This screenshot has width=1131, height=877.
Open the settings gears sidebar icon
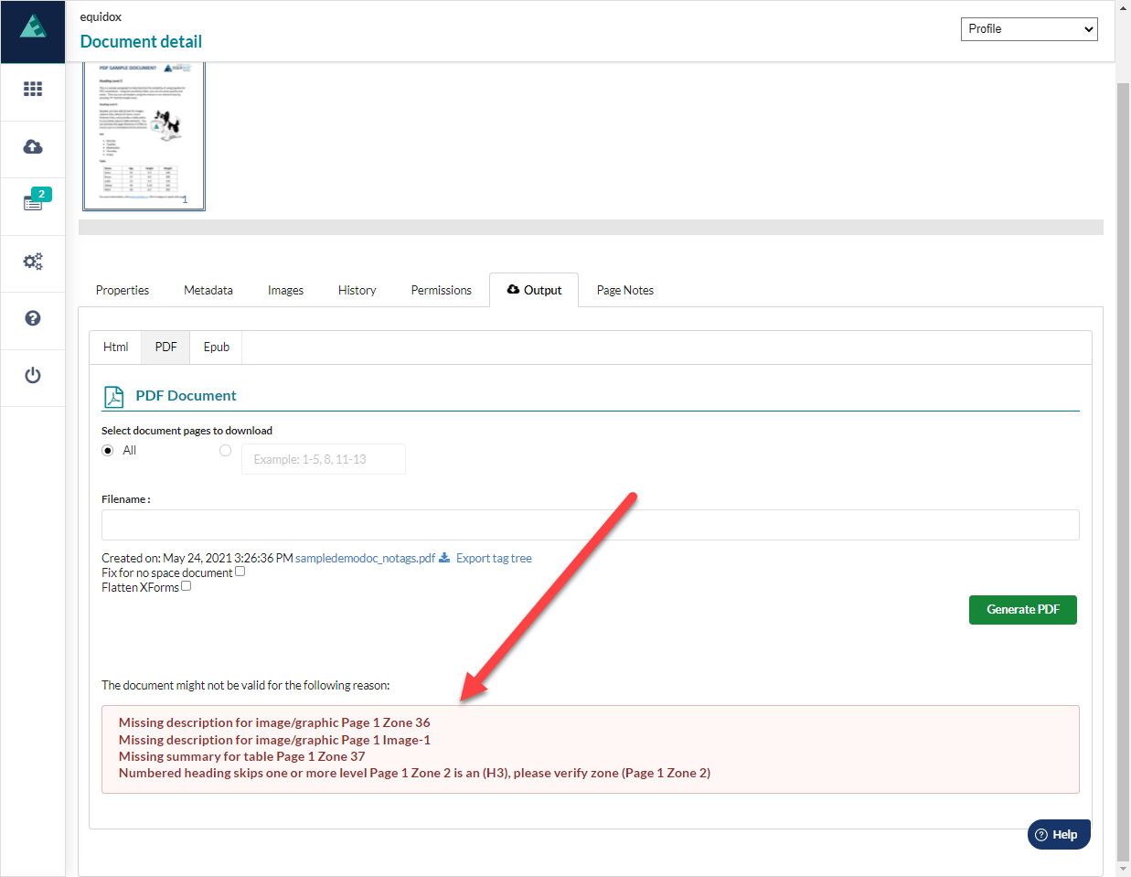[33, 261]
